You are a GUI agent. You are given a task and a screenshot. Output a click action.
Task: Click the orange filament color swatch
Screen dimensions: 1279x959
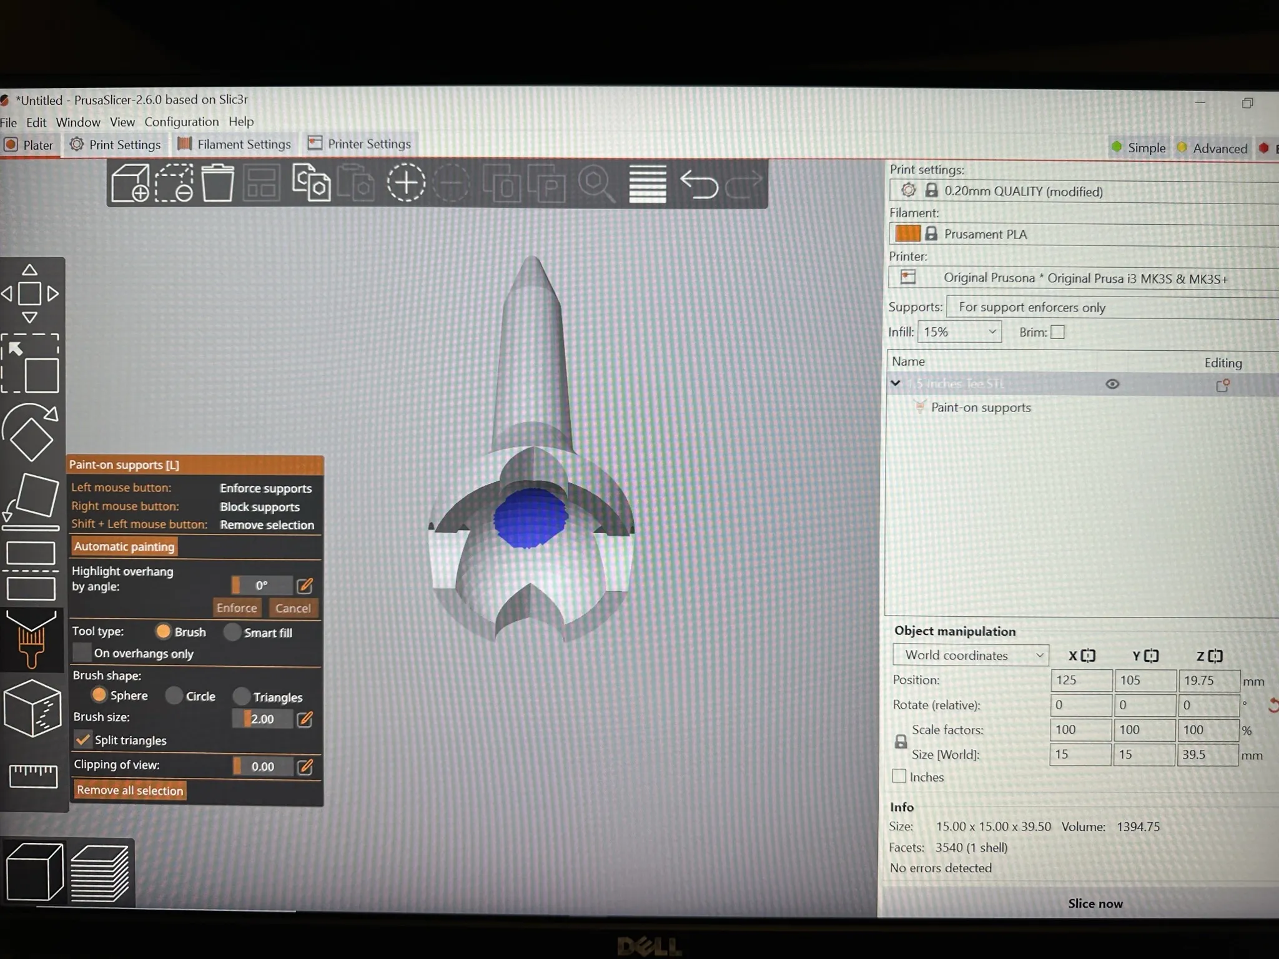click(x=907, y=234)
